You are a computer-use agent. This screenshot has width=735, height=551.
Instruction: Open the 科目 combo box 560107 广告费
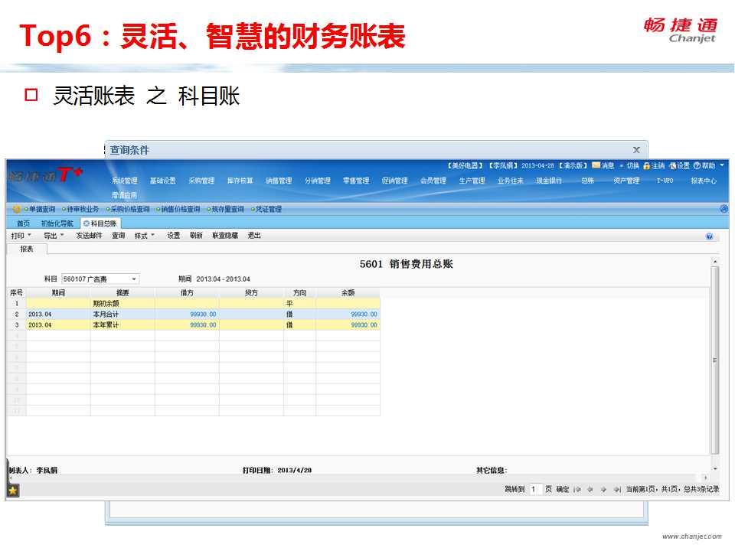click(x=134, y=279)
